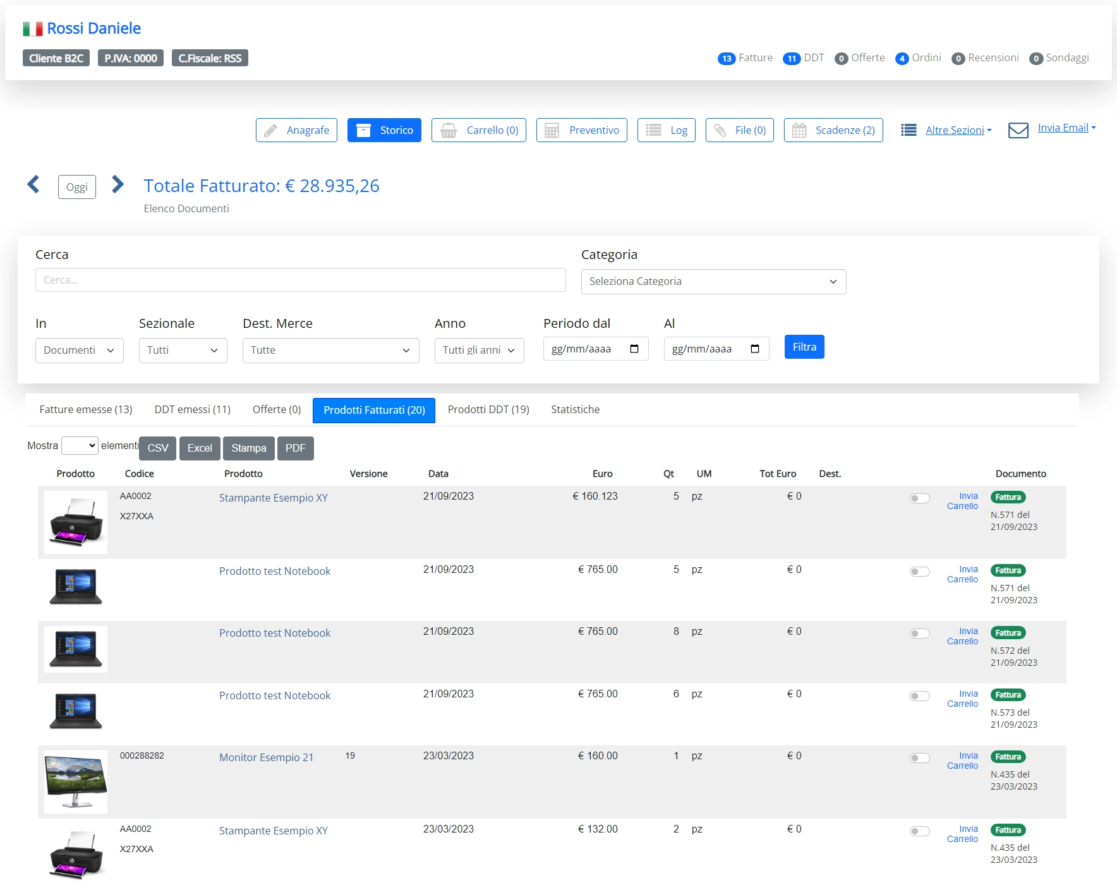1117x890 pixels.
Task: Open calendar picker for Periodo dal
Action: [634, 349]
